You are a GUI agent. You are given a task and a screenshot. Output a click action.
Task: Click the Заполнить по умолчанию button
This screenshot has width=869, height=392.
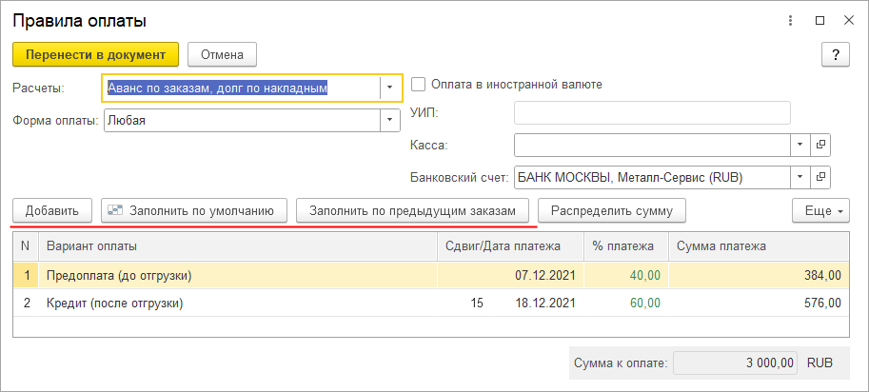(x=193, y=210)
